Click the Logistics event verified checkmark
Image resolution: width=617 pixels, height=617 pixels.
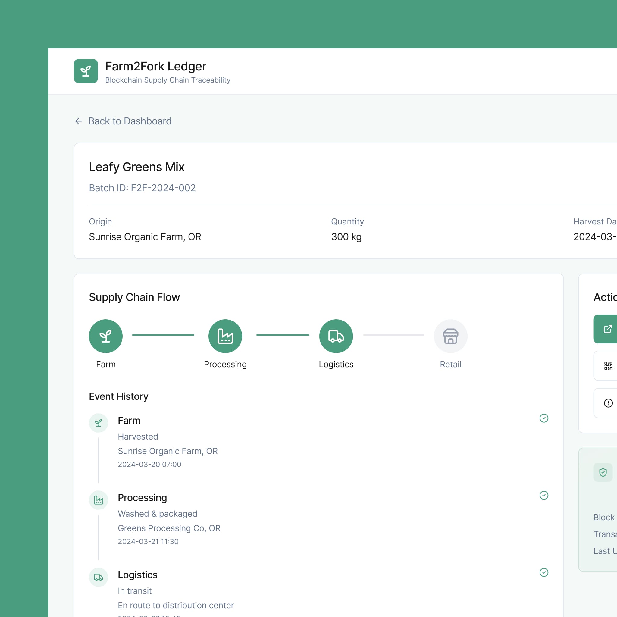pos(543,572)
